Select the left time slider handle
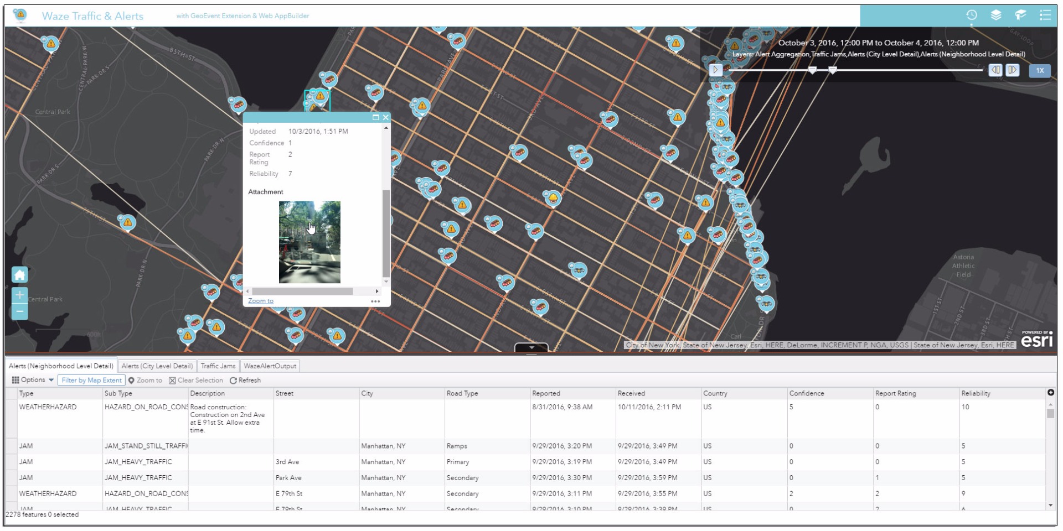1063x531 pixels. tap(812, 70)
